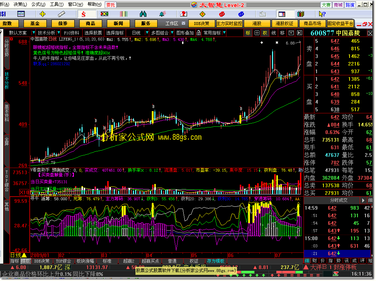Screen dimensions: 376x281
Task: Click the striped bars toolbar icon
Action: [x=124, y=14]
